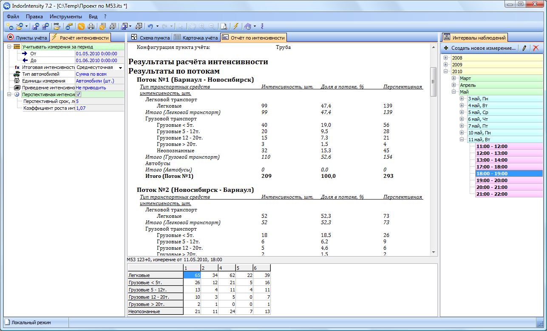Click the right arrow 'От' icon
The image size is (547, 331).
25,54
